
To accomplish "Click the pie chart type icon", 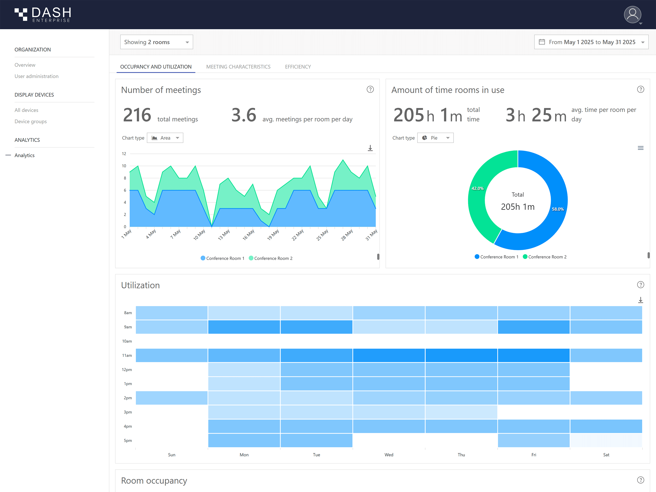I will 425,138.
